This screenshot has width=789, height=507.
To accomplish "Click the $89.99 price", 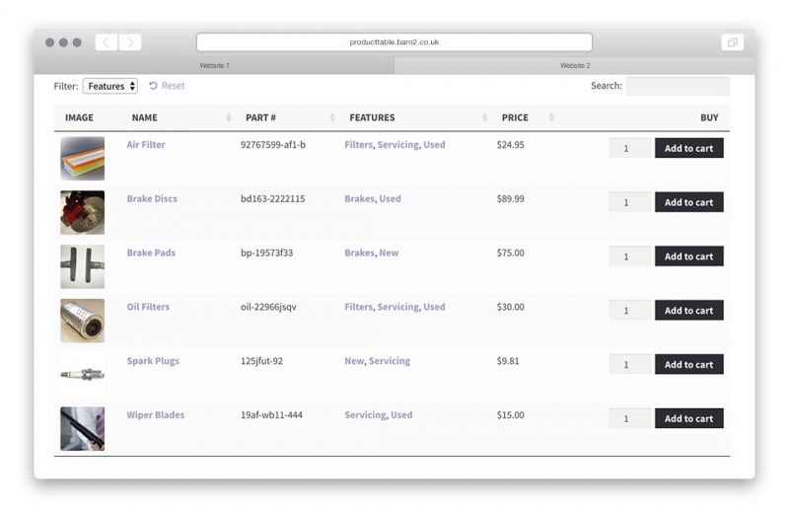I will [510, 199].
